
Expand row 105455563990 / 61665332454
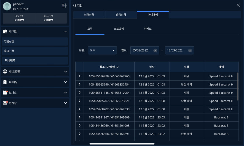(80, 84)
